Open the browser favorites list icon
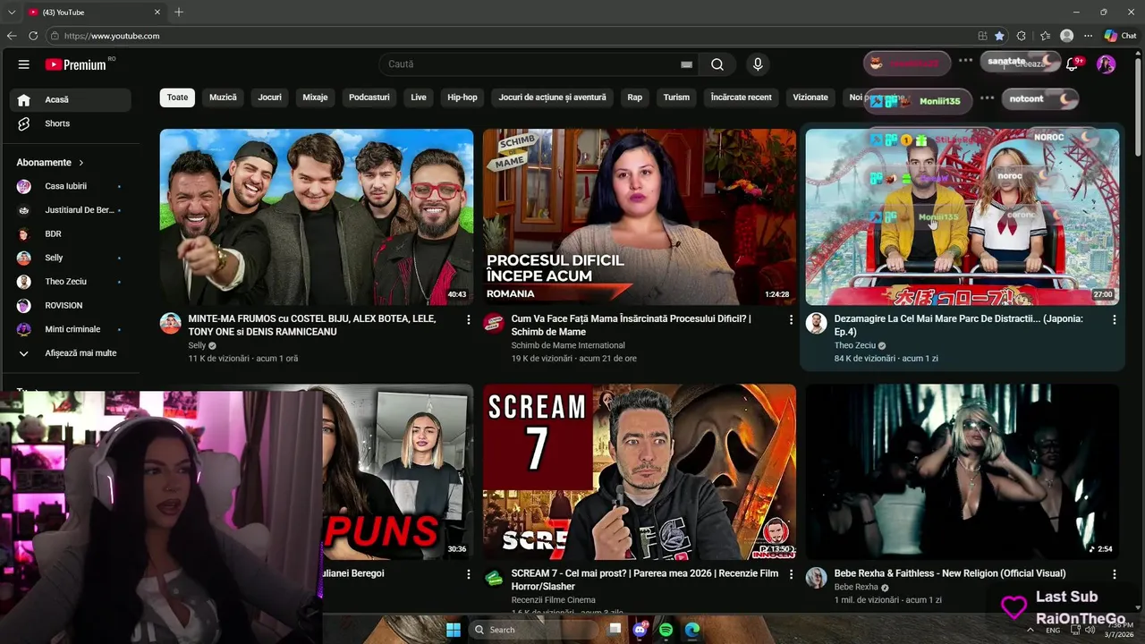Screen dimensions: 1145x644 point(1045,36)
